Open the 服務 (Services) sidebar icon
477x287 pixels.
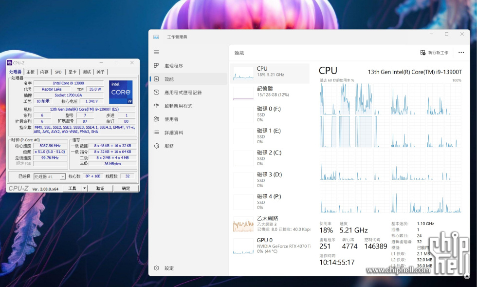[x=156, y=146]
